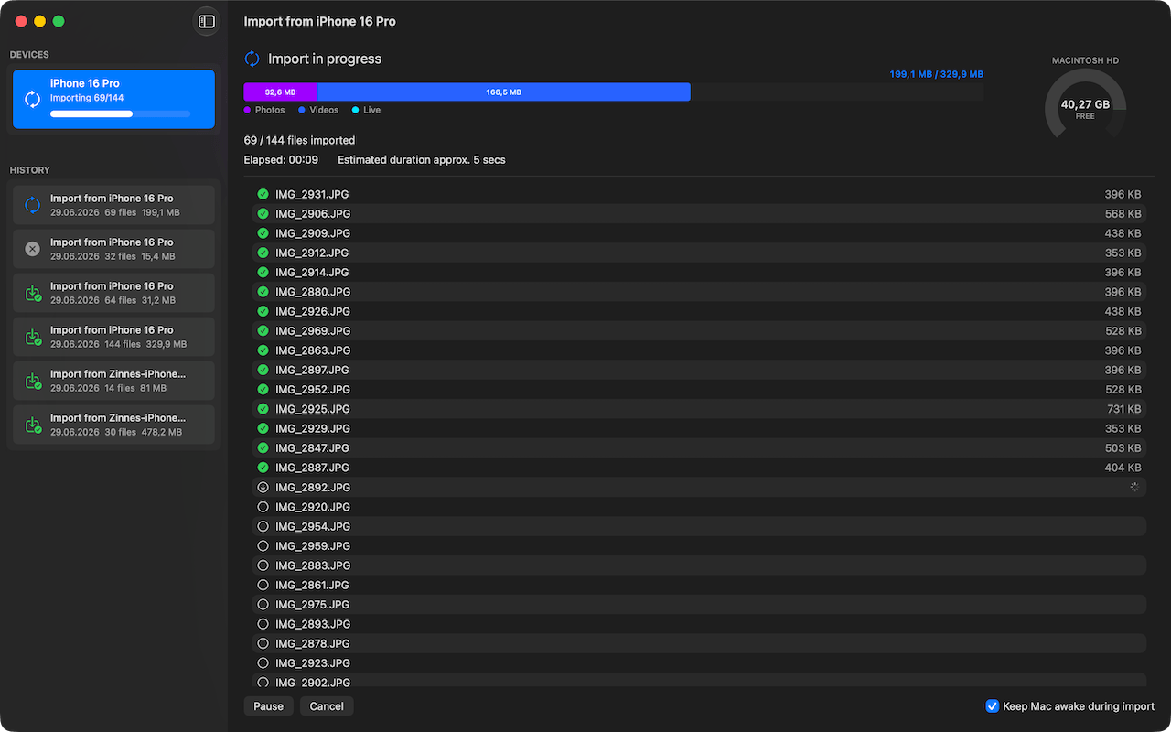
Task: Click the sync icon on iPhone 16 Pro device
Action: tap(32, 99)
